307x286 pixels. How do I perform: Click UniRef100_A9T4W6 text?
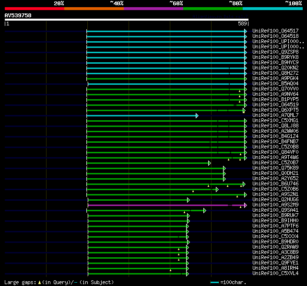(x=275, y=158)
